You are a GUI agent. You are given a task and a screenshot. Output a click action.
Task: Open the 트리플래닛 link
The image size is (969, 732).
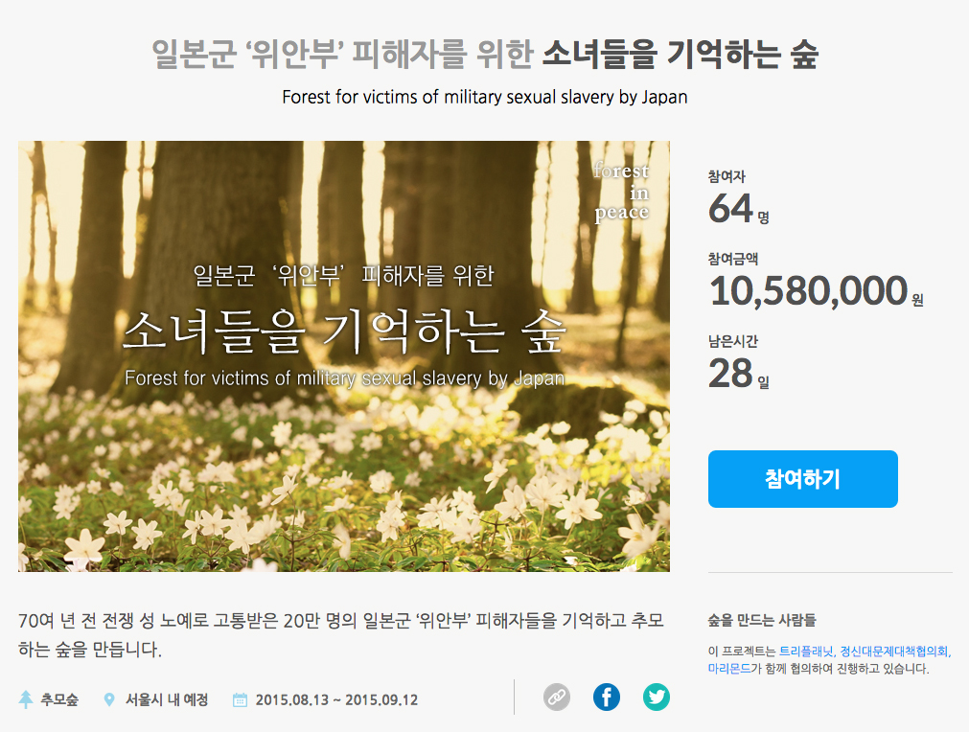[x=806, y=652]
